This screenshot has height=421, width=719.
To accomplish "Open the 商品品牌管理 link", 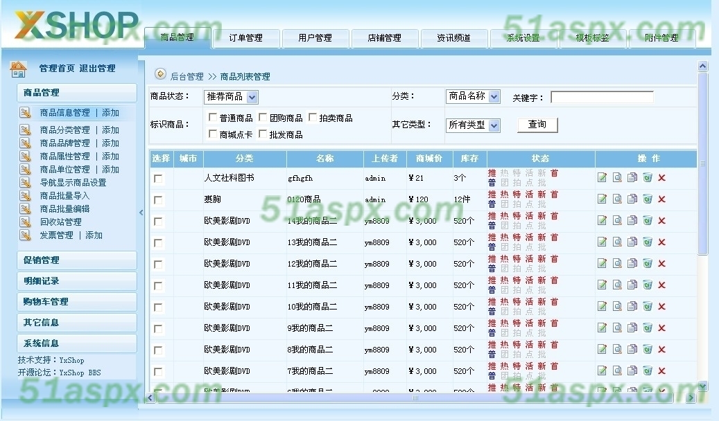I will point(65,143).
